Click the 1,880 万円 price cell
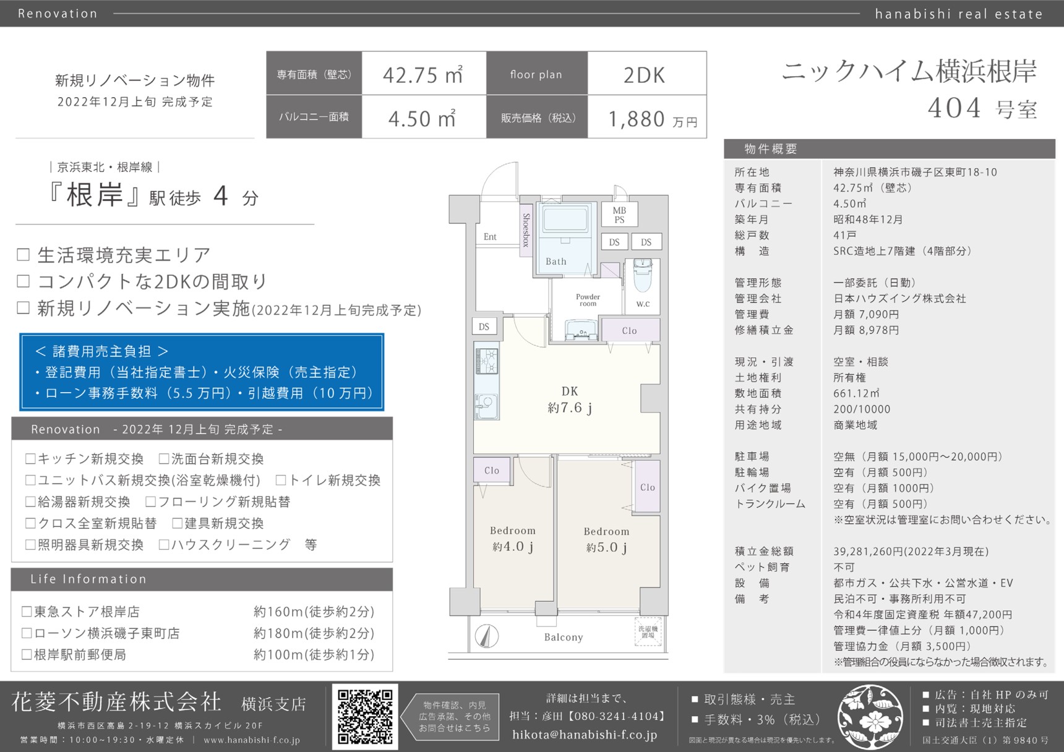This screenshot has height=752, width=1064. 647,117
